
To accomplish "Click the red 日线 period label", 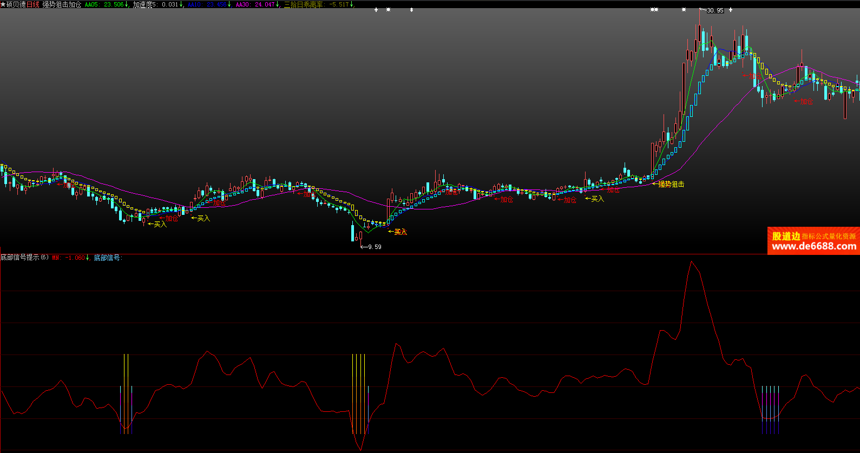I will [33, 4].
